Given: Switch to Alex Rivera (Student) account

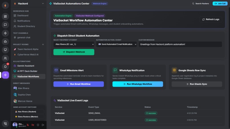Looking at the screenshot, I should (x=29, y=112).
